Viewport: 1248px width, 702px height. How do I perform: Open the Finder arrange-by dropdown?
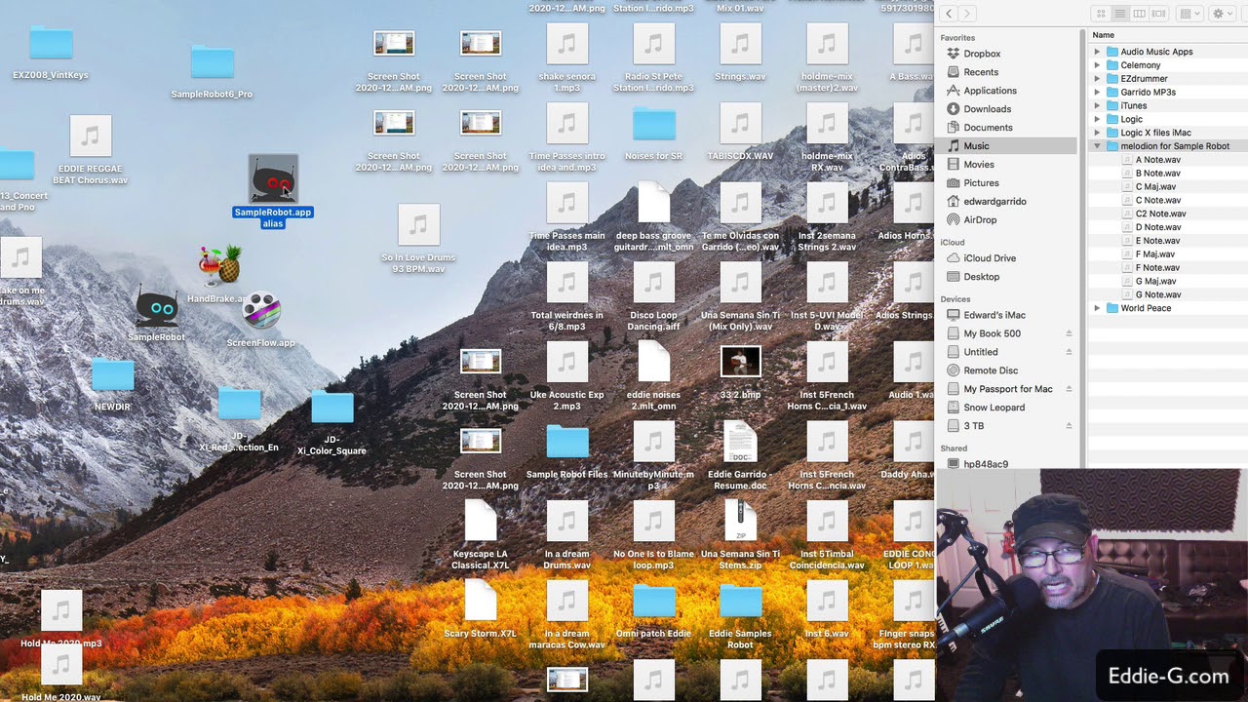coord(1189,14)
